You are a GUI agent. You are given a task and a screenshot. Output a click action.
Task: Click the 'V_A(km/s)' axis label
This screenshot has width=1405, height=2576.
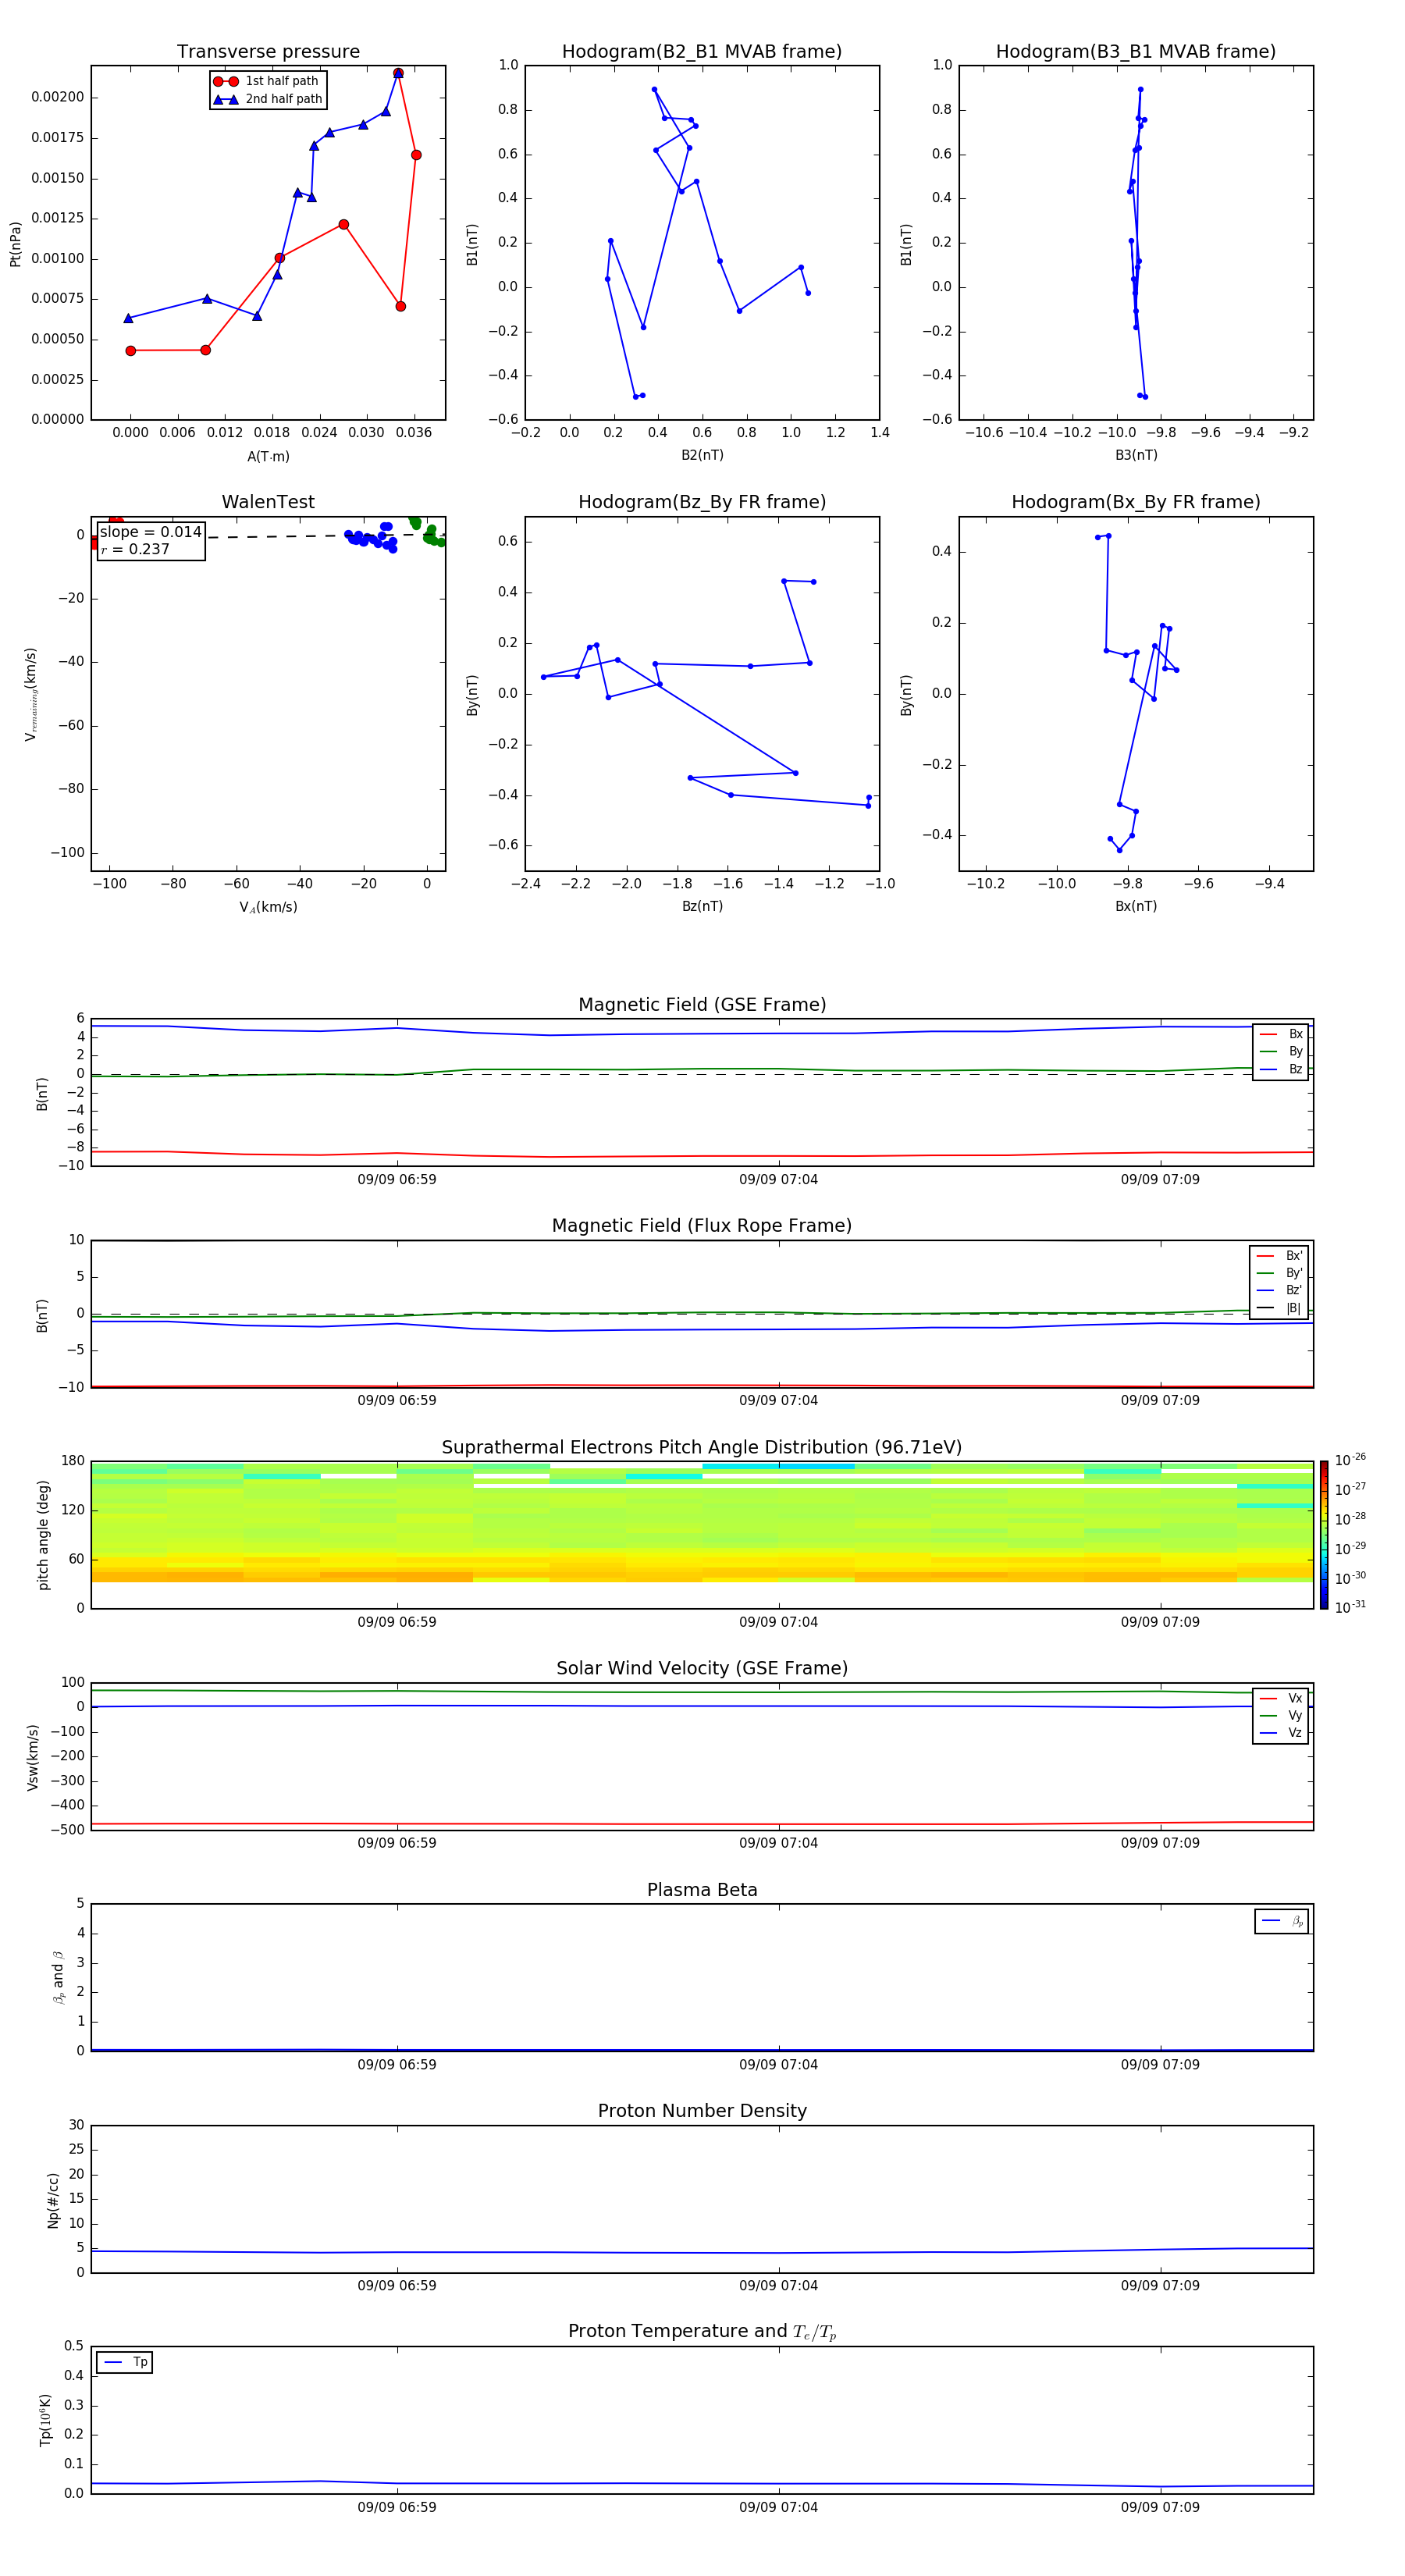tap(268, 907)
